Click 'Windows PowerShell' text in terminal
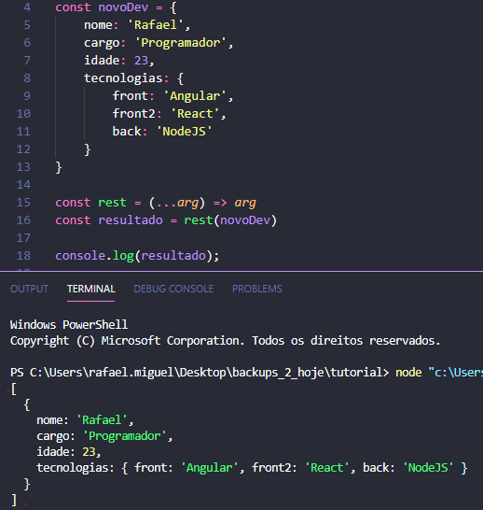The height and width of the screenshot is (510, 483). tap(69, 325)
